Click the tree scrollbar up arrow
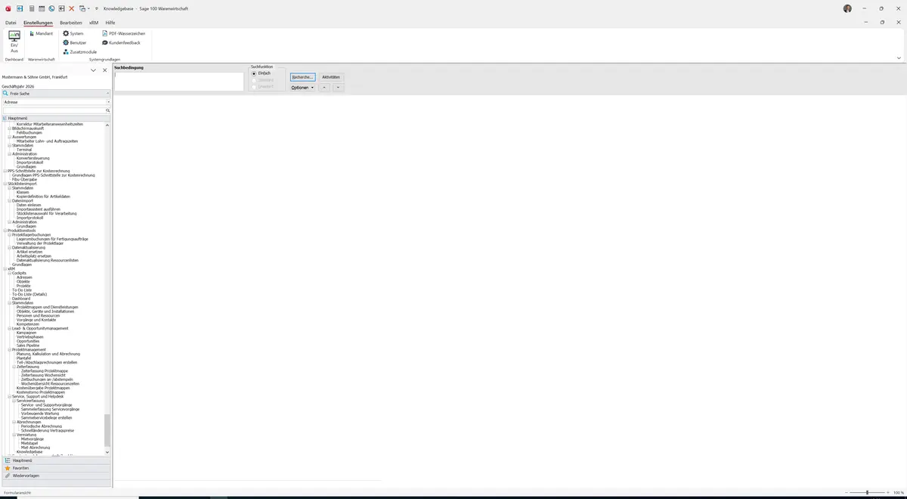Image resolution: width=907 pixels, height=499 pixels. [107, 125]
